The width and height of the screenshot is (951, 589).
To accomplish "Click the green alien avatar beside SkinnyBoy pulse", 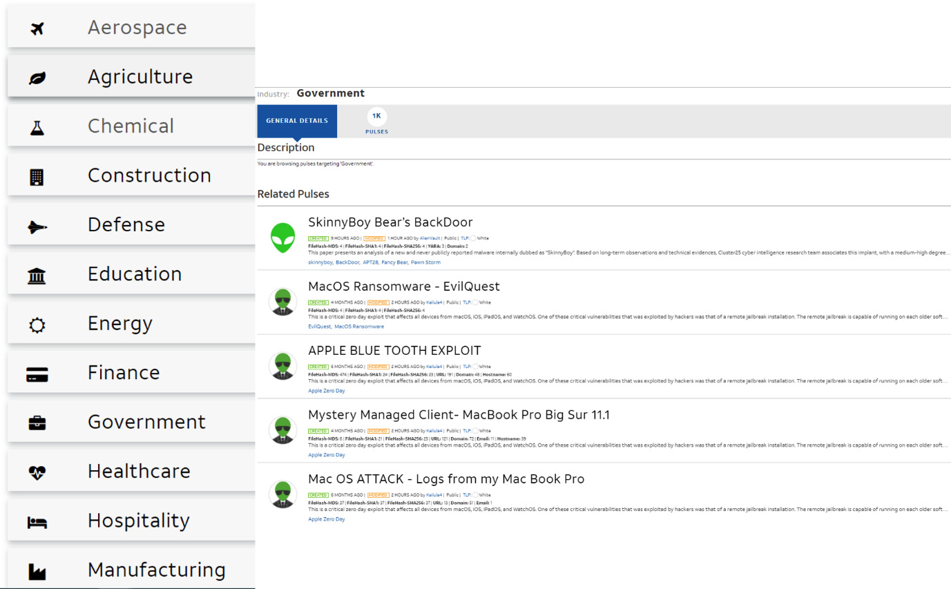I will [282, 238].
